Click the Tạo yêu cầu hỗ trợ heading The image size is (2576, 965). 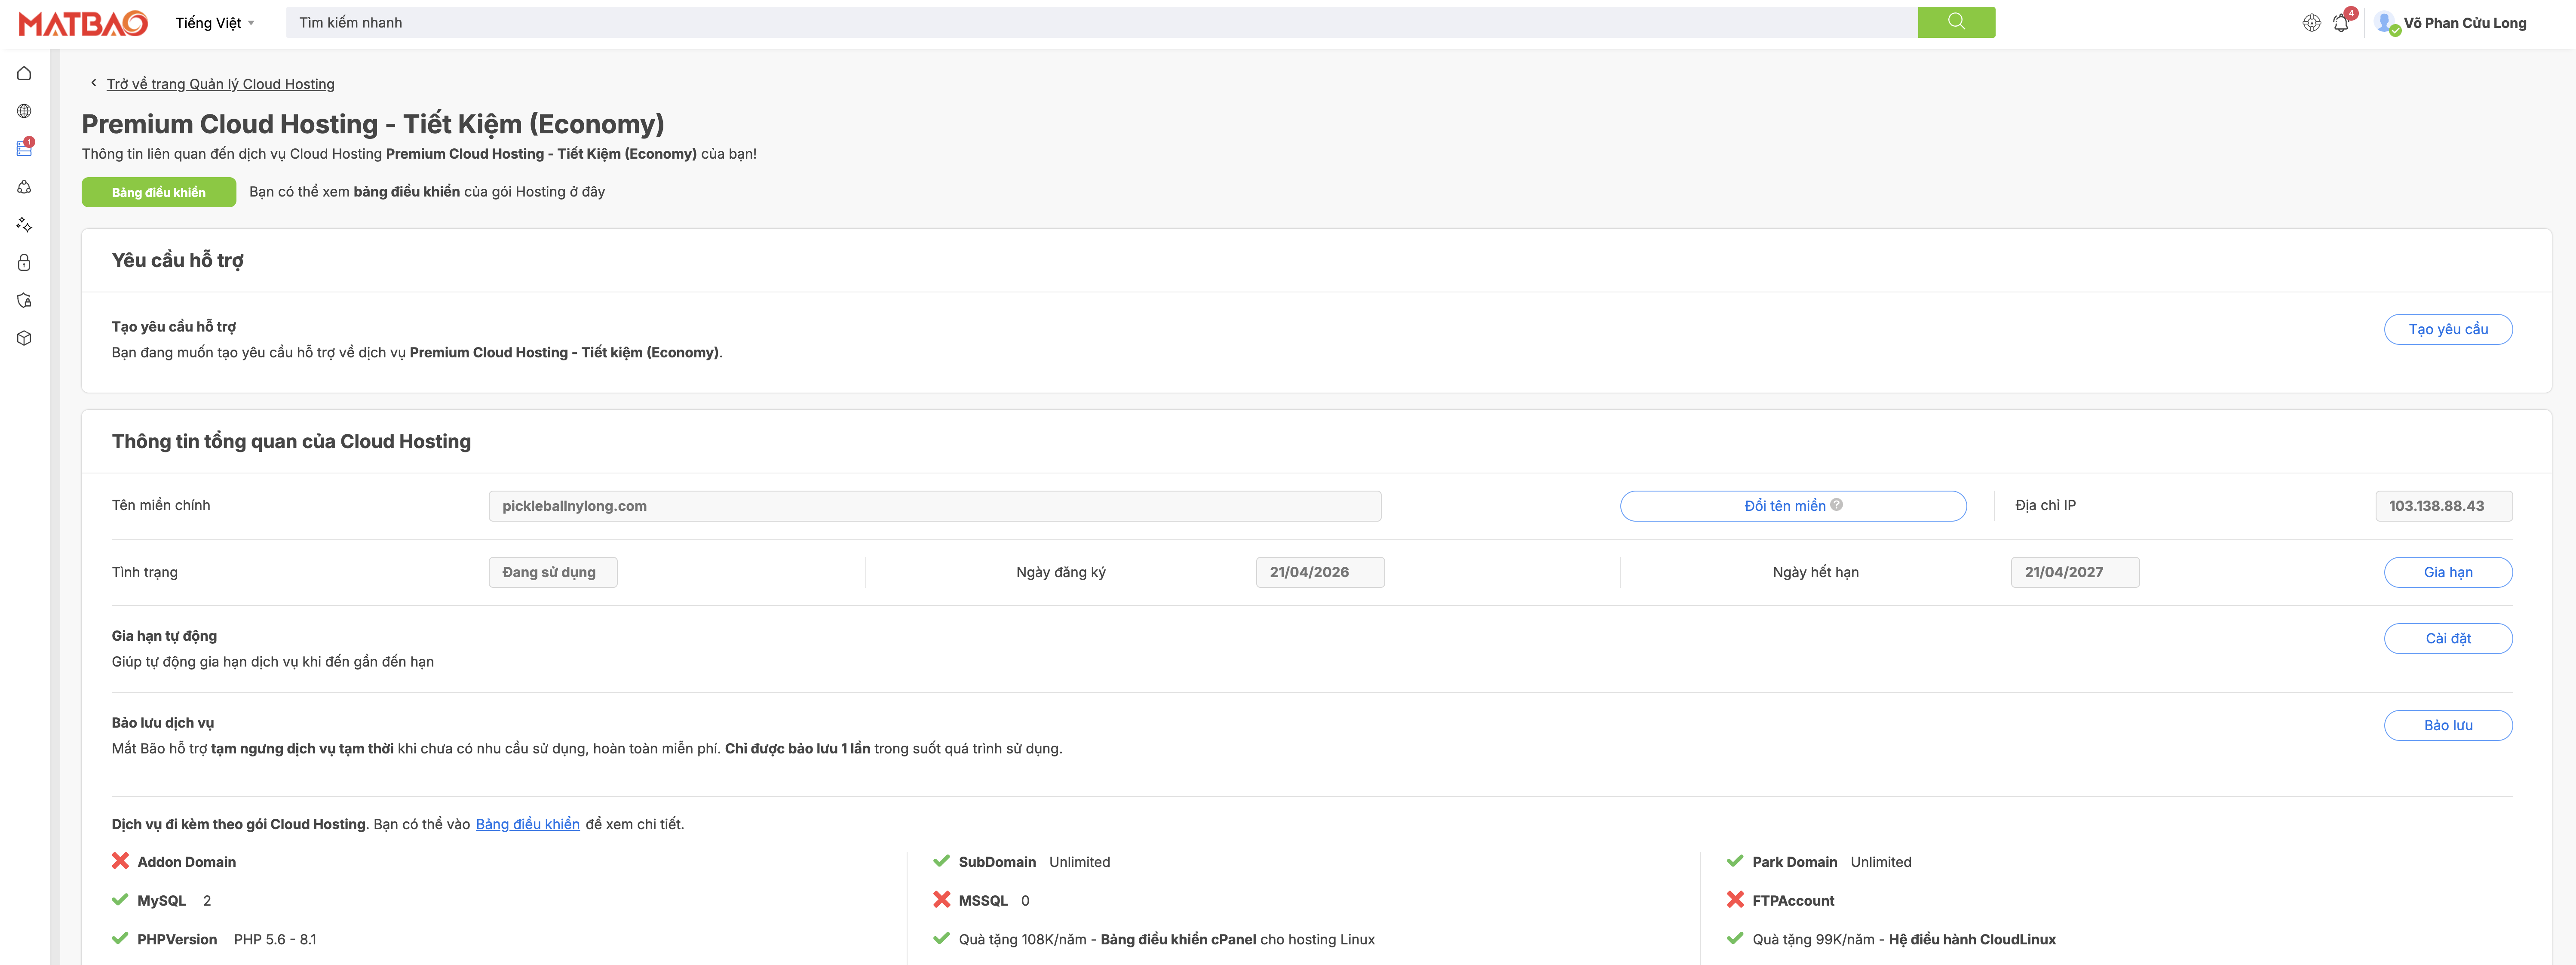tap(174, 327)
